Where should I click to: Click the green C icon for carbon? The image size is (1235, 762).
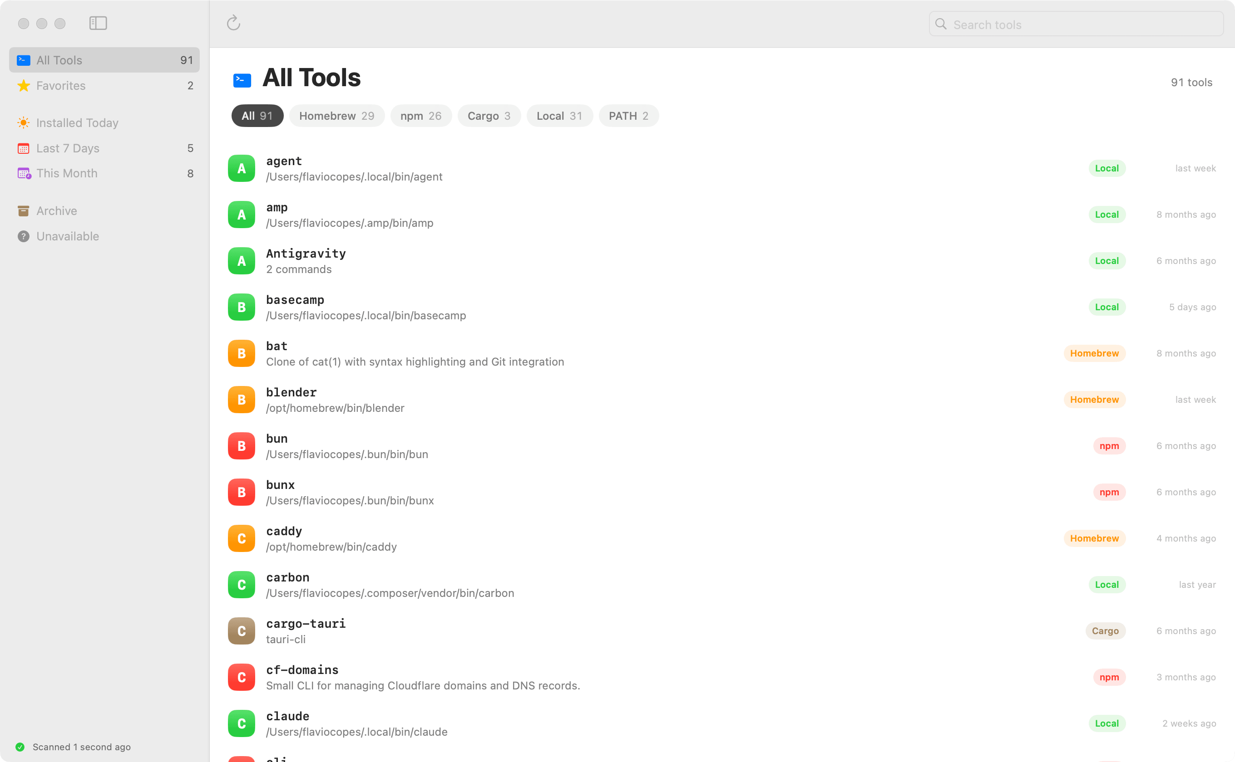[x=241, y=585]
